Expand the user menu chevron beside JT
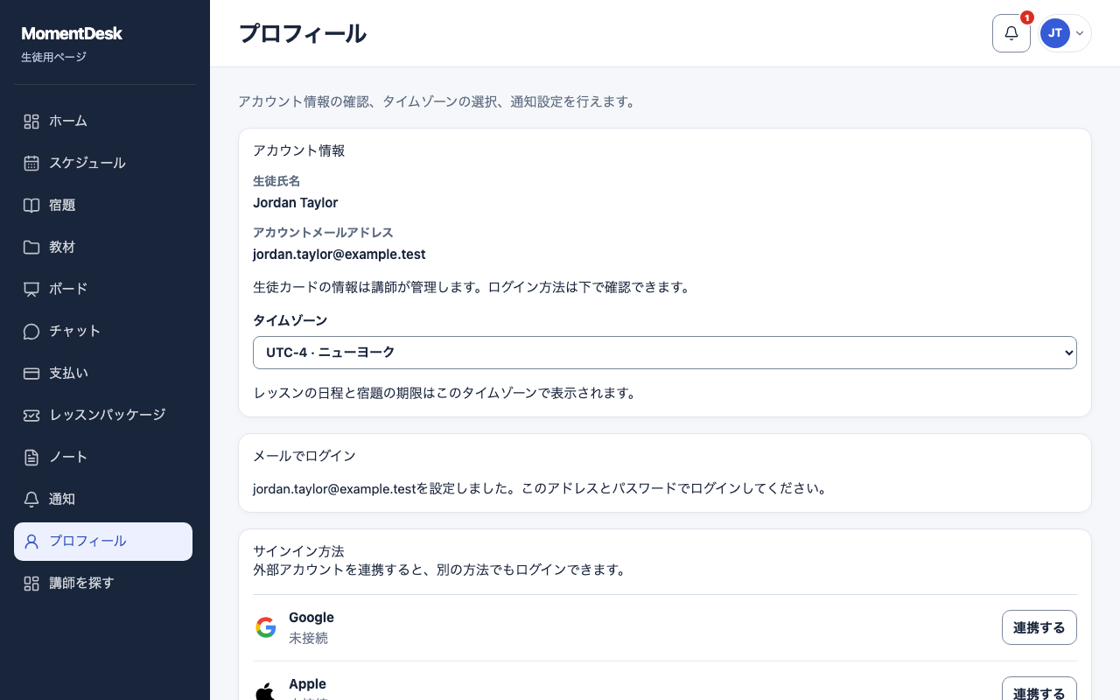 click(x=1080, y=33)
